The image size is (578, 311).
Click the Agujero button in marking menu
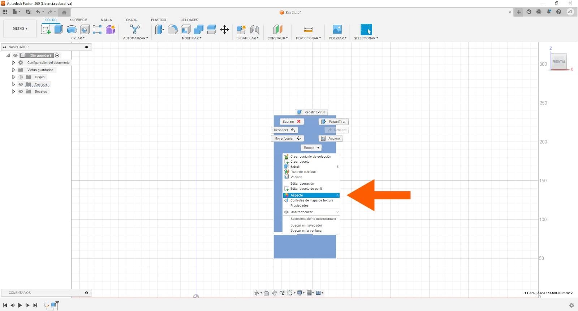(331, 139)
